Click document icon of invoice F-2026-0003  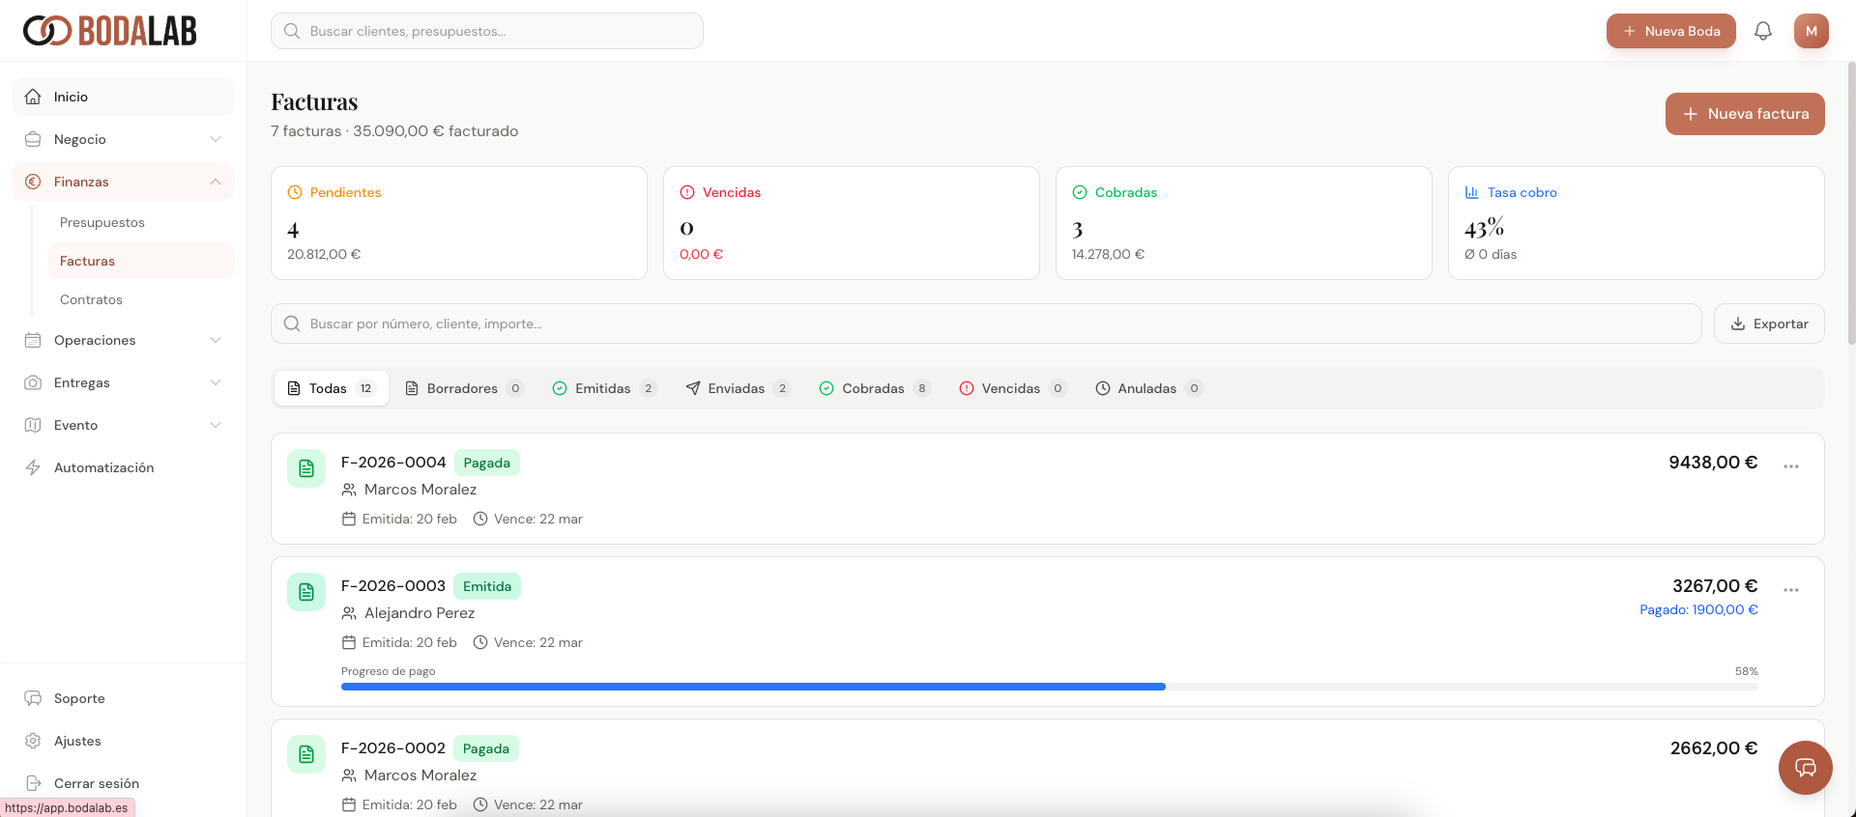click(306, 592)
